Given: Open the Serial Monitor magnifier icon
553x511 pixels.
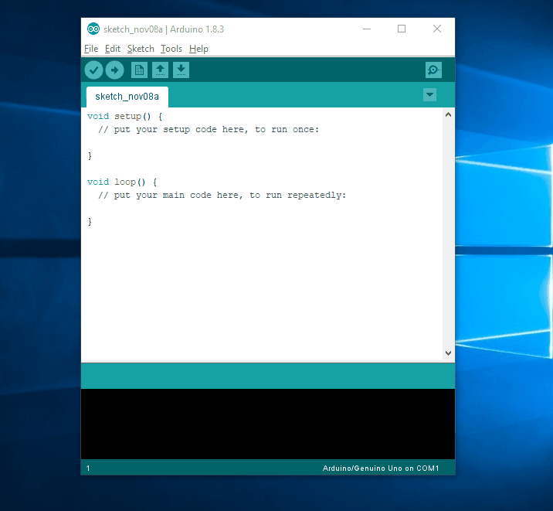Looking at the screenshot, I should (433, 70).
